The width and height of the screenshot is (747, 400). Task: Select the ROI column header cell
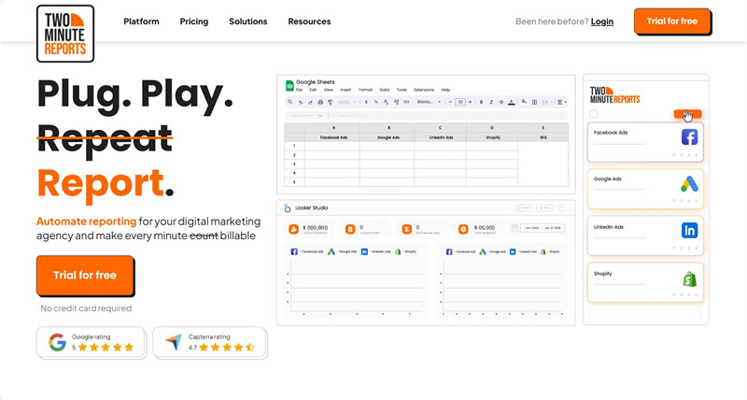pos(543,137)
